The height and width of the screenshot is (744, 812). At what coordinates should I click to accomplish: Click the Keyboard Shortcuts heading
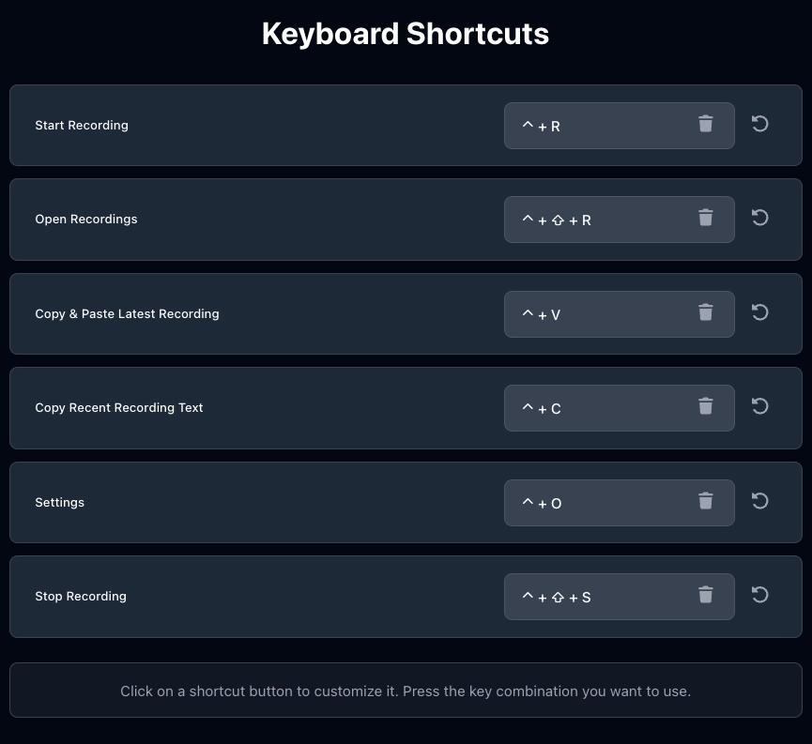[406, 33]
